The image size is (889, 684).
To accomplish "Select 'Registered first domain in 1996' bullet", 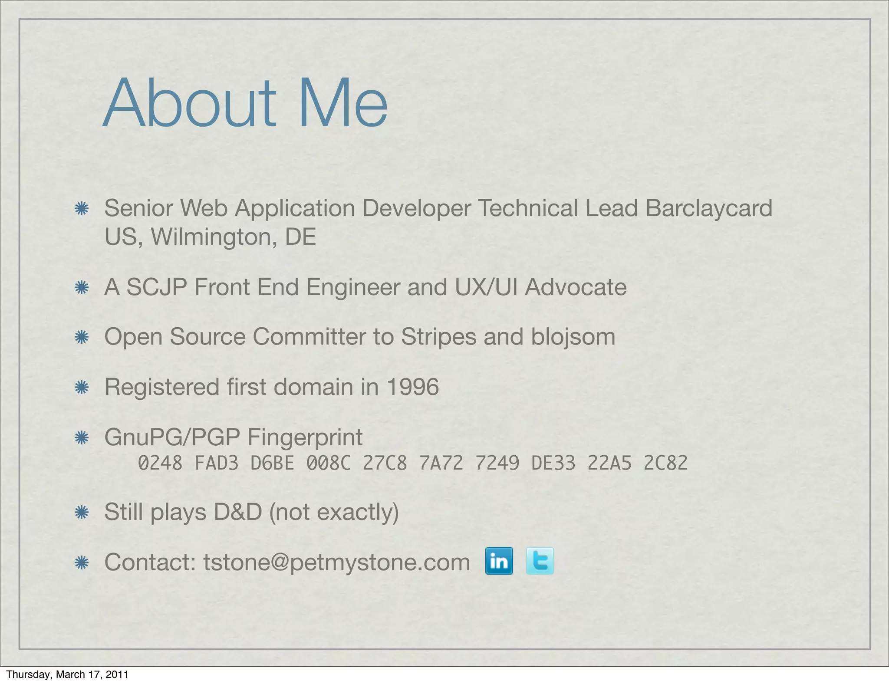I will pos(272,387).
